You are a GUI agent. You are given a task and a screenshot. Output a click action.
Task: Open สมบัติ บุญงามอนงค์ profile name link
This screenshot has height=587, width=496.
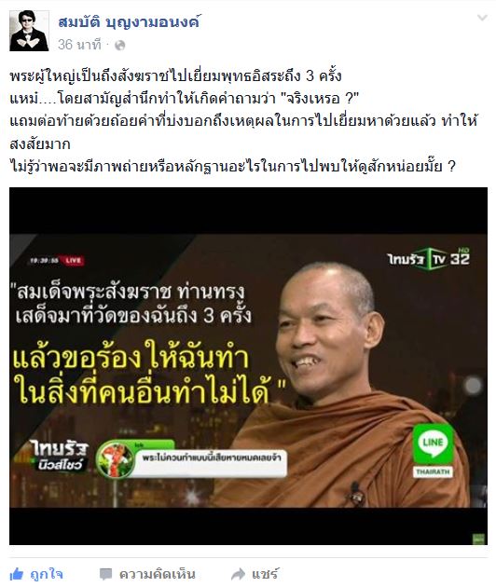click(129, 21)
